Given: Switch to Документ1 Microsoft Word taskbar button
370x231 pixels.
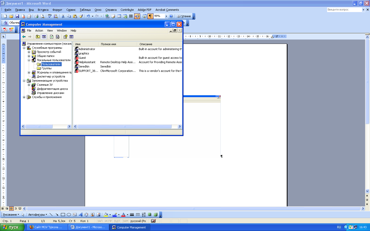Looking at the screenshot, I should point(89,227).
